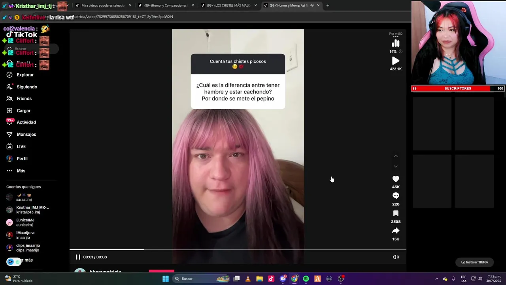Open euniceimj followed account
506x285 pixels.
tap(21, 222)
